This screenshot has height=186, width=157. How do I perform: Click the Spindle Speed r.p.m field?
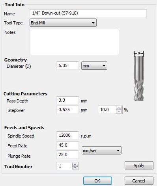point(68,135)
